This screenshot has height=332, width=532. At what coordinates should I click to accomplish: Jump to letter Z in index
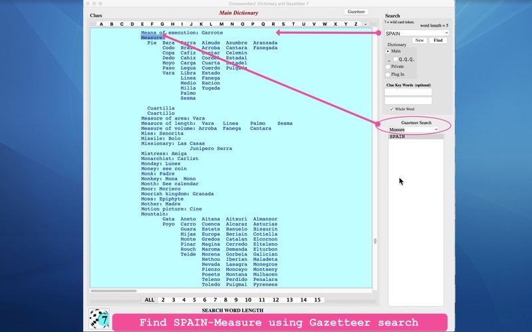tap(356, 24)
